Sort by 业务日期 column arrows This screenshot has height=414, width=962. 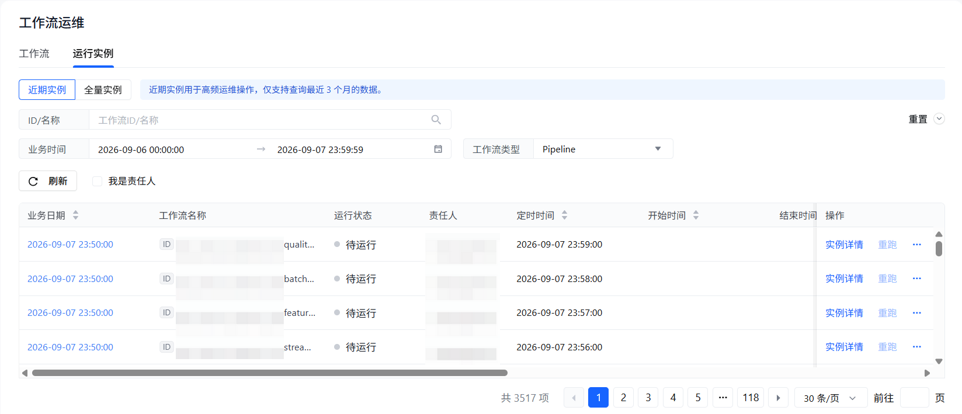75,215
